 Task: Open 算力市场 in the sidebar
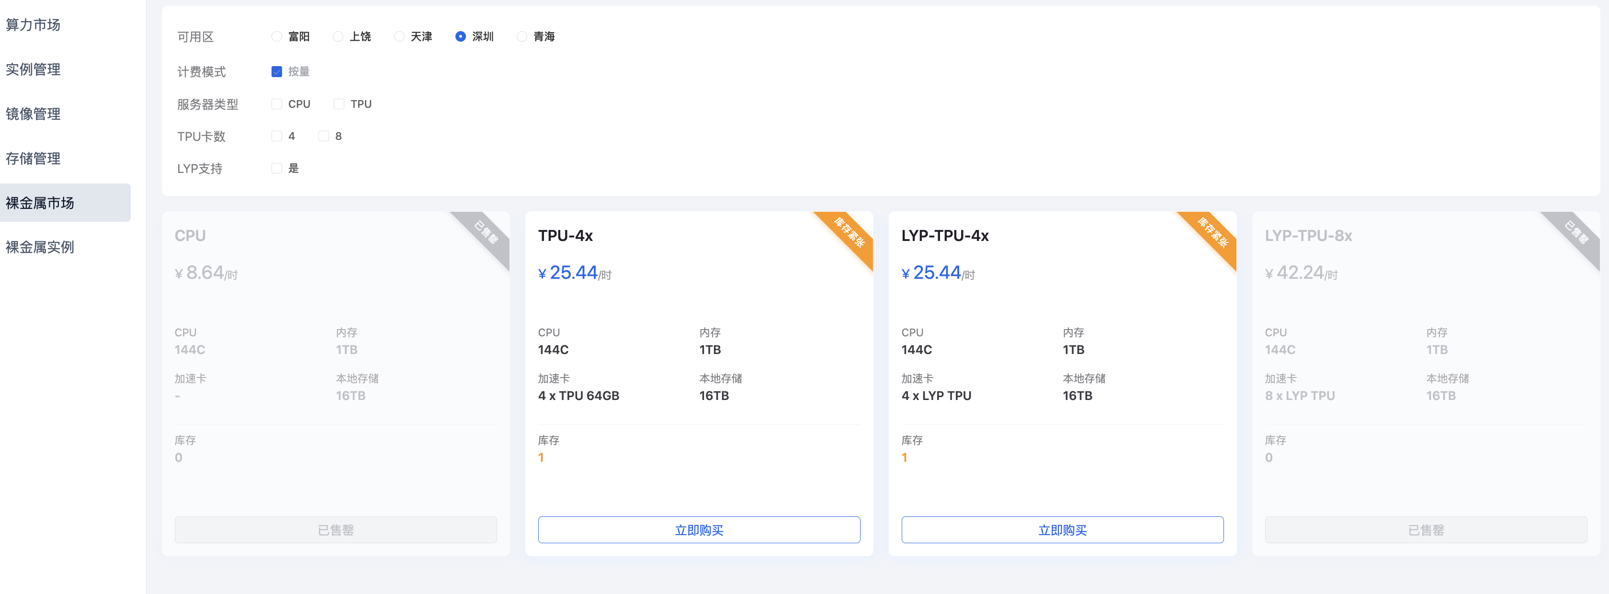click(x=33, y=25)
